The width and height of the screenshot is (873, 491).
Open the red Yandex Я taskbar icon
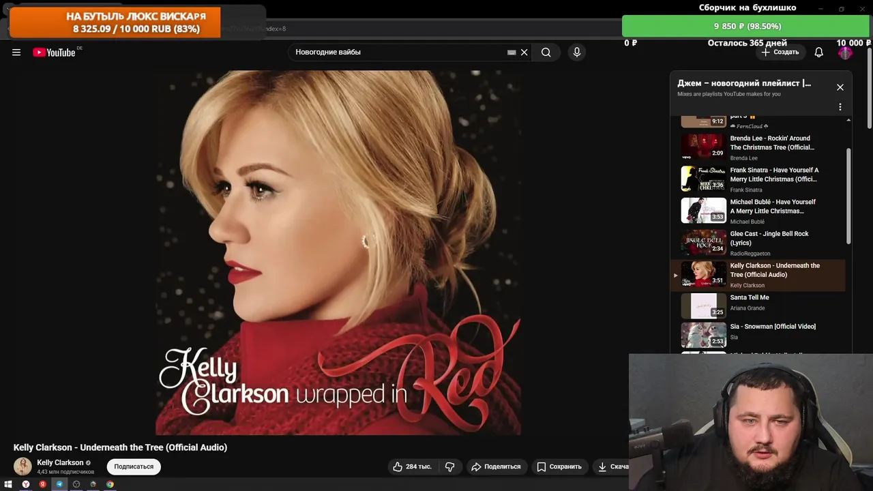(42, 484)
